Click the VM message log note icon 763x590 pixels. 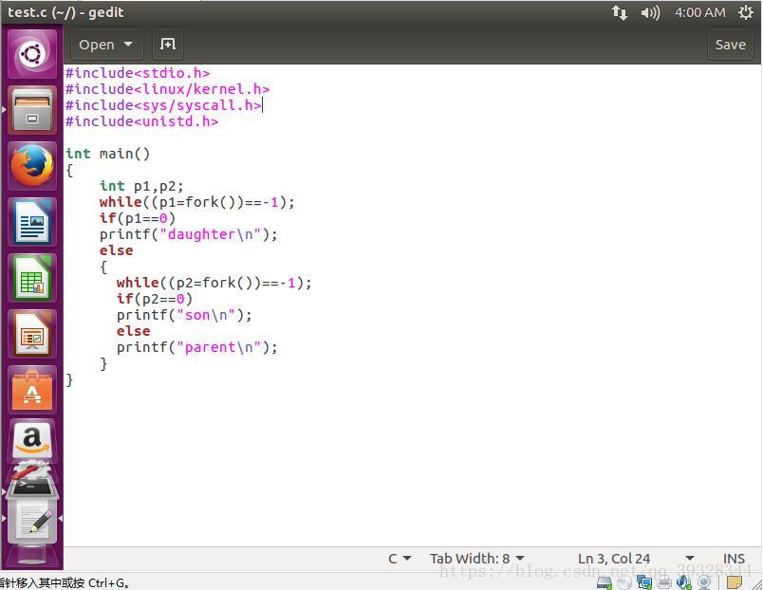[734, 582]
